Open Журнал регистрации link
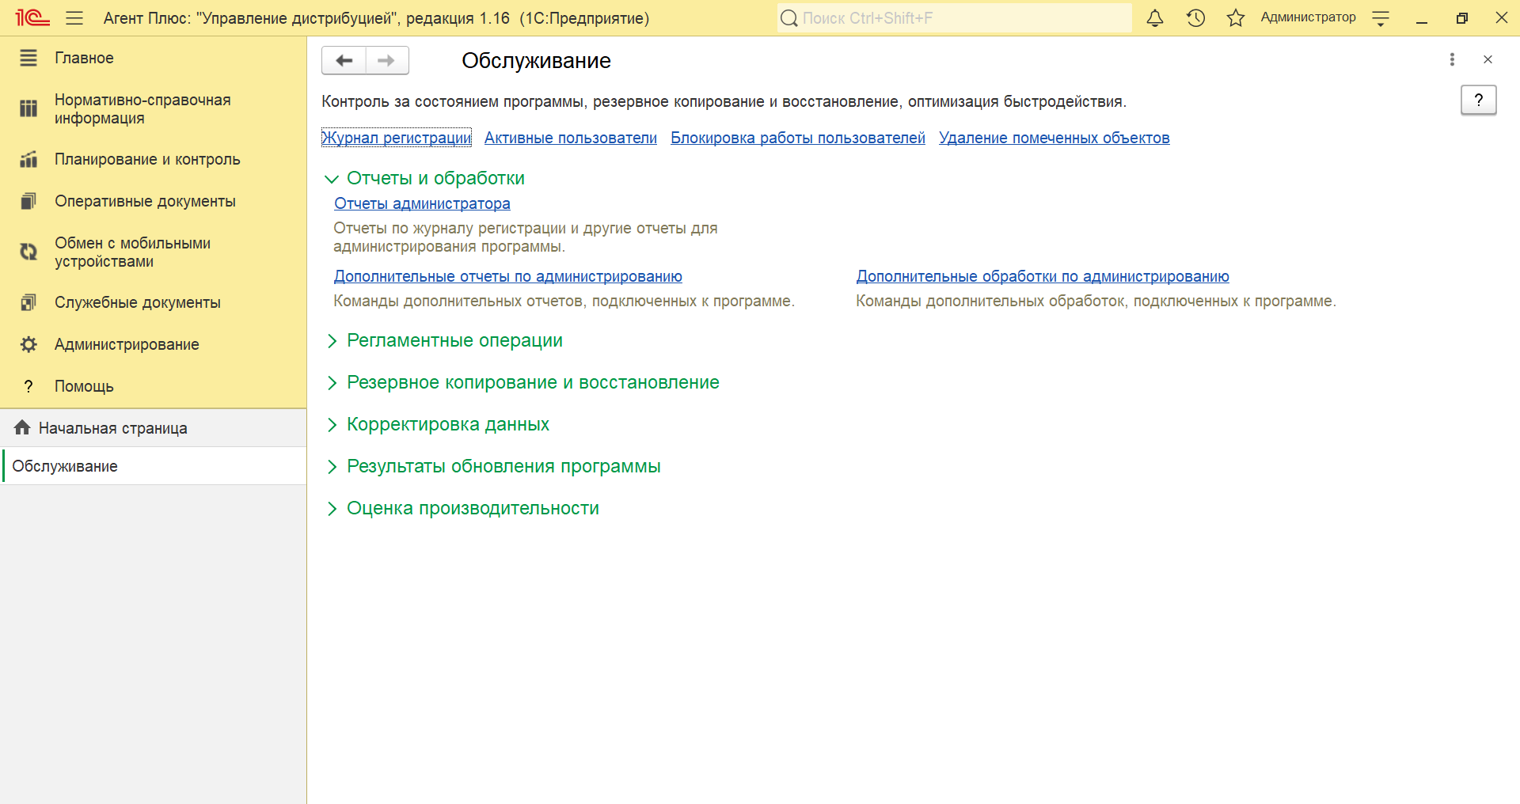Viewport: 1520px width, 804px height. 397,138
